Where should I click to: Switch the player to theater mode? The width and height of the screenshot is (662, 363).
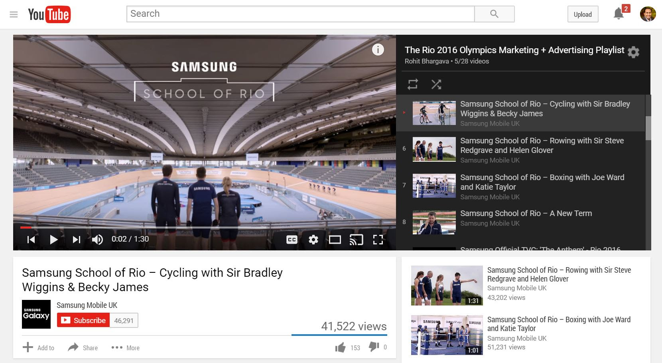click(335, 240)
